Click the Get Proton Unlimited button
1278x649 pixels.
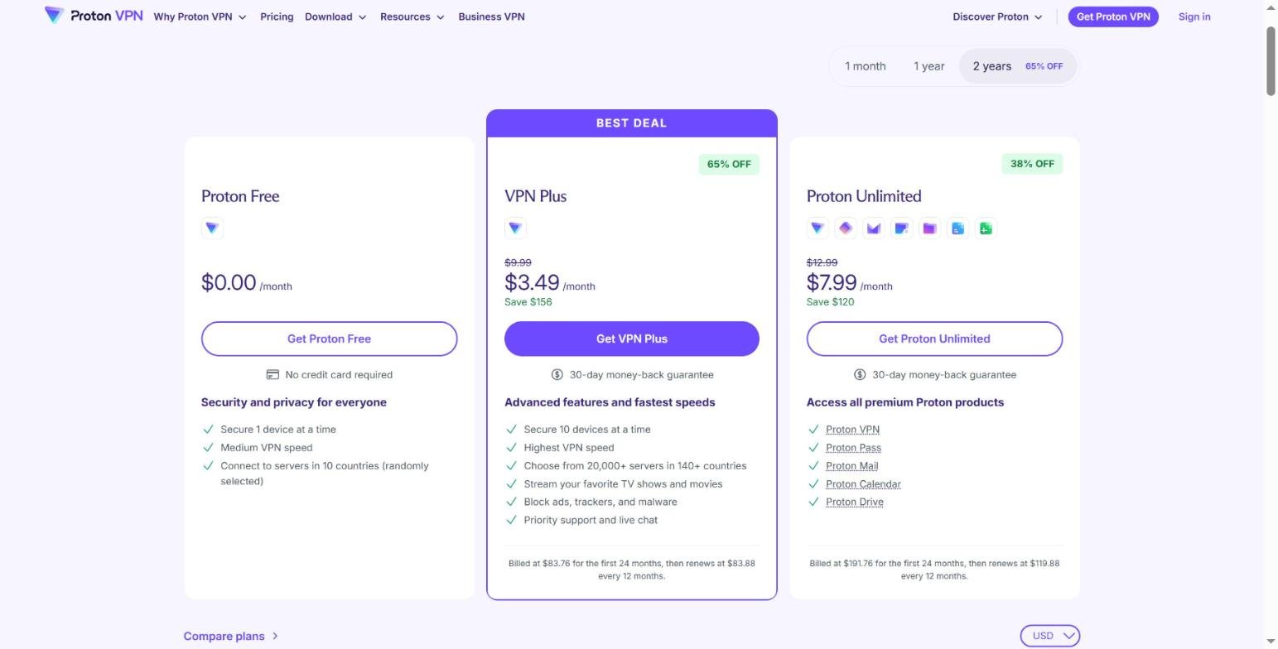[x=934, y=339]
